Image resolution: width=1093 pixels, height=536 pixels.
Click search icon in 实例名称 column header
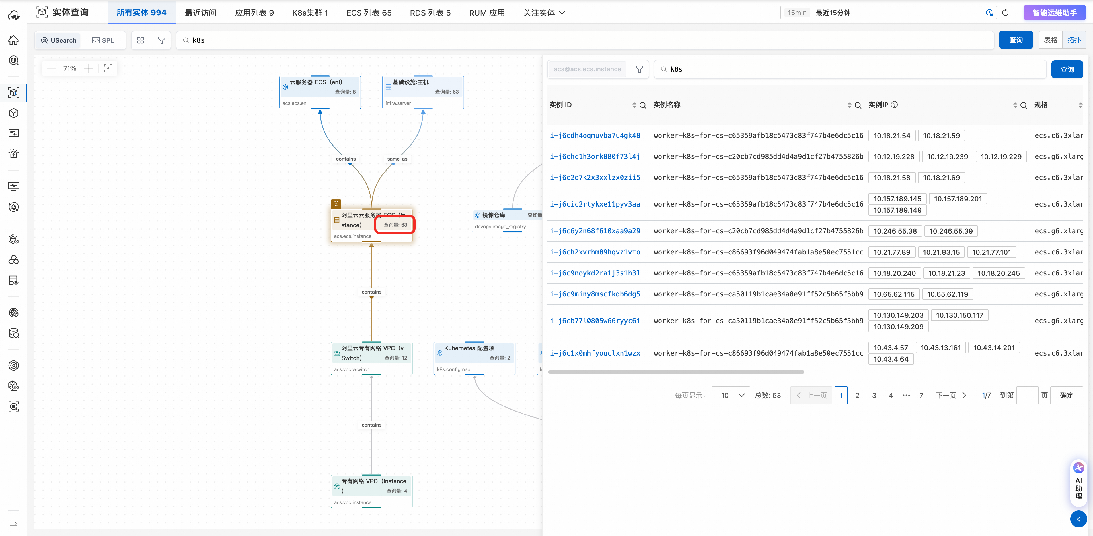coord(858,105)
